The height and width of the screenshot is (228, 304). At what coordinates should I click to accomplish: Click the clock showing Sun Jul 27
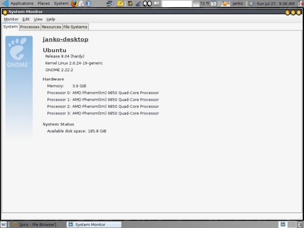pyautogui.click(x=275, y=3)
